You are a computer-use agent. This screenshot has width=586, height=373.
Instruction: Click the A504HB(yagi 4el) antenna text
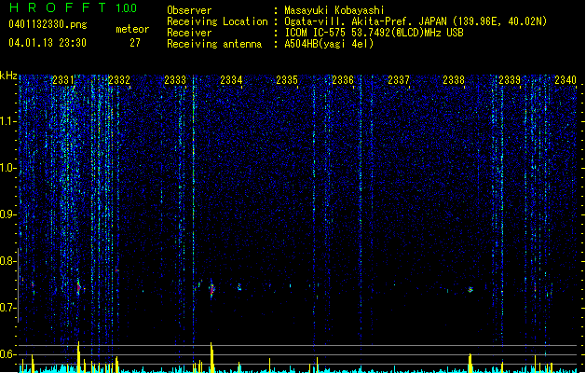tap(329, 44)
